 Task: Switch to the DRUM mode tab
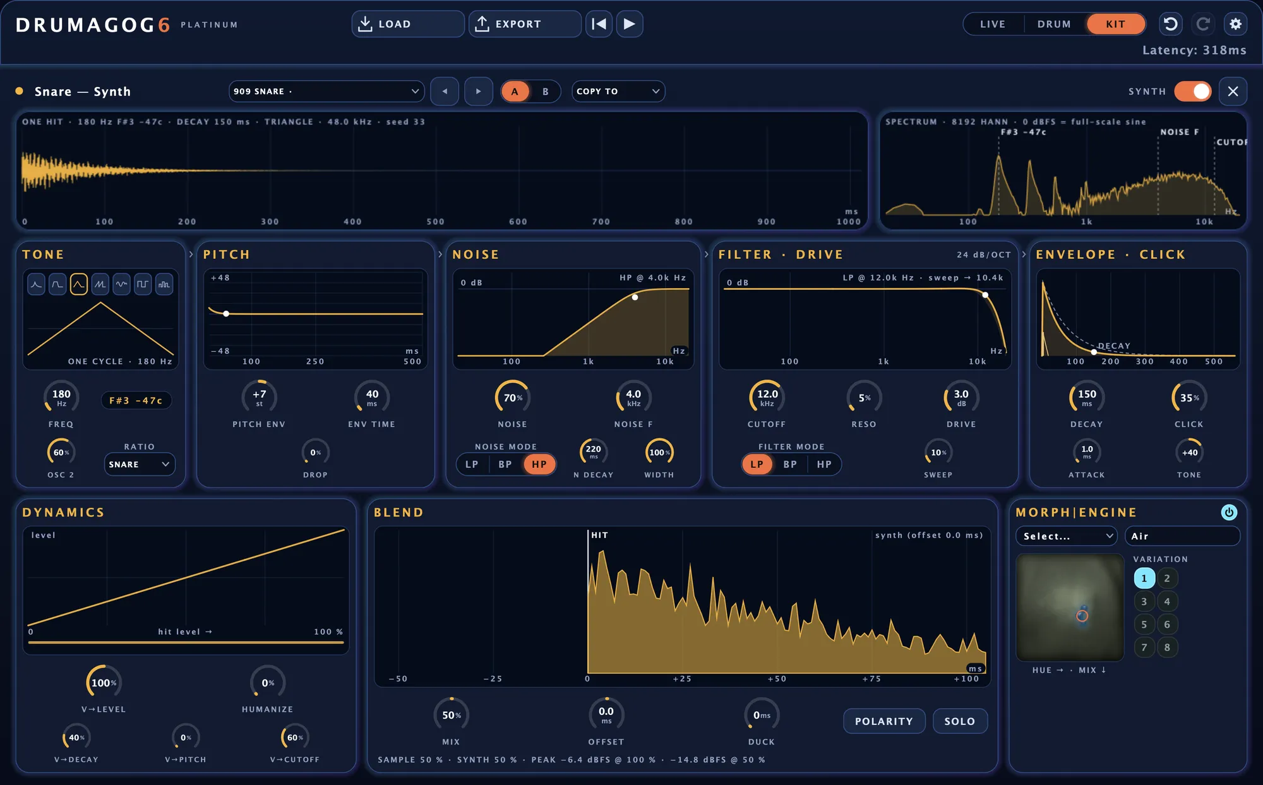[1054, 24]
